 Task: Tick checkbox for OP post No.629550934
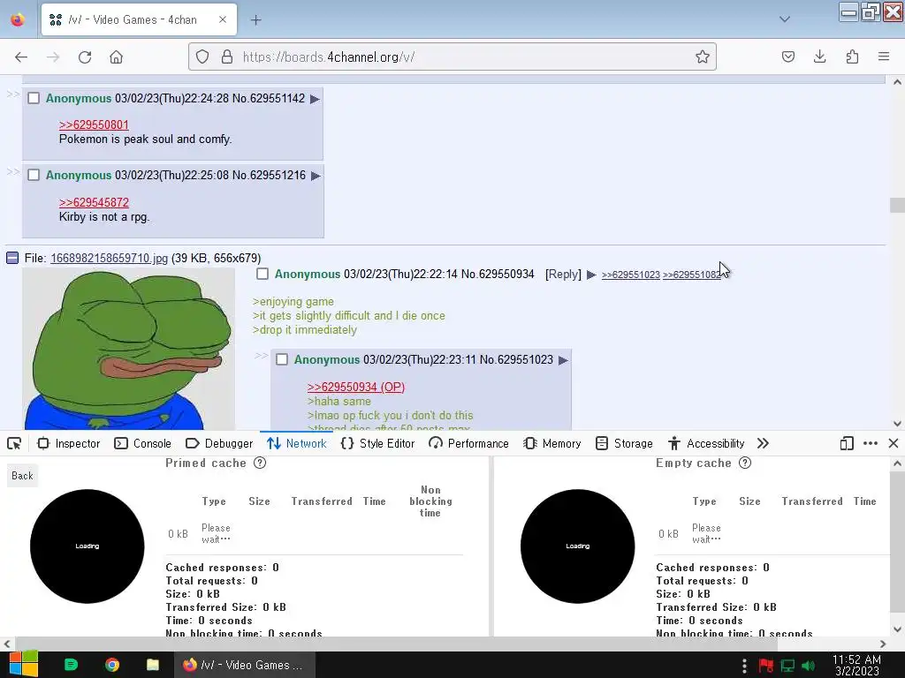262,274
